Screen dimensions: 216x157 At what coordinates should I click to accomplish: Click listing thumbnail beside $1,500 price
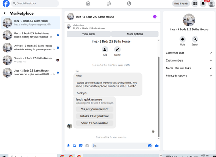point(69,26)
